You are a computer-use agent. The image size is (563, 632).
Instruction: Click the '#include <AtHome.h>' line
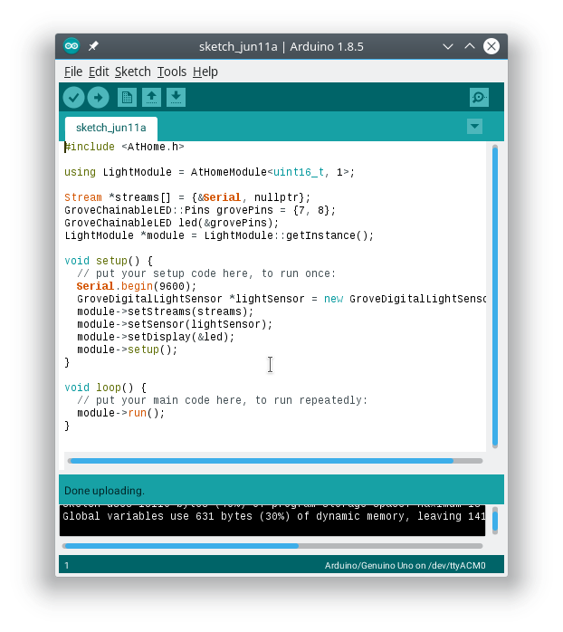click(125, 147)
